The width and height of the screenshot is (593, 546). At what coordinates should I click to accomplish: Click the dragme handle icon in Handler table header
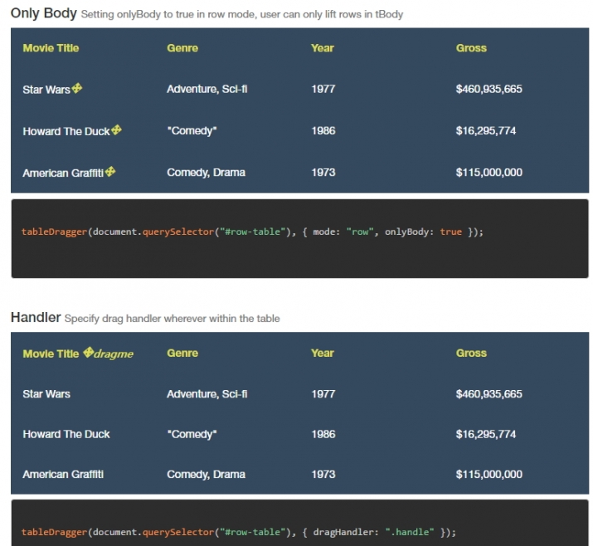point(88,353)
